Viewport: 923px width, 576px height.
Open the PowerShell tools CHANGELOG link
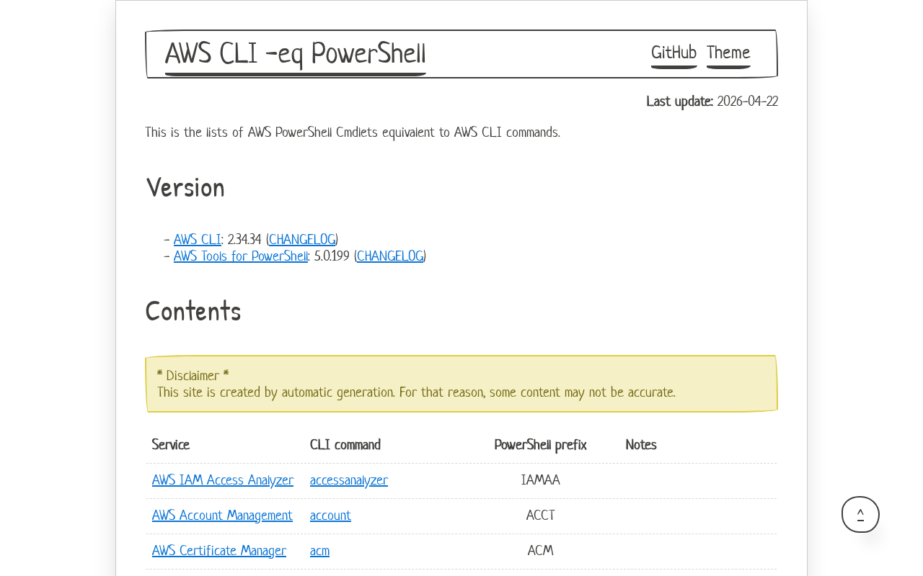pos(390,256)
